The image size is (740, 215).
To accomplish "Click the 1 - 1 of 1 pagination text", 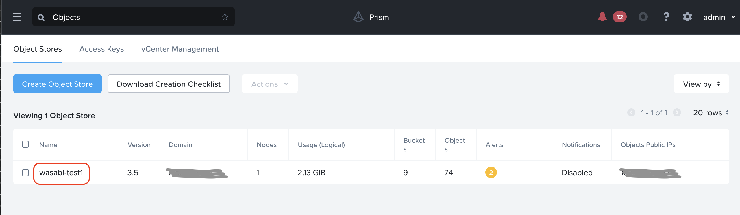I will point(654,113).
